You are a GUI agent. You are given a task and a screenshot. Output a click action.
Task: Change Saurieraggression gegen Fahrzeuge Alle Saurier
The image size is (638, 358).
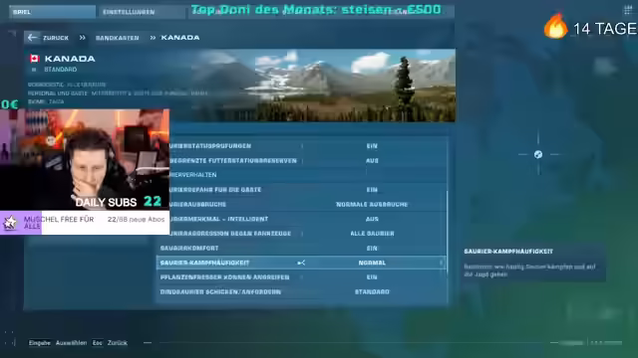point(372,234)
